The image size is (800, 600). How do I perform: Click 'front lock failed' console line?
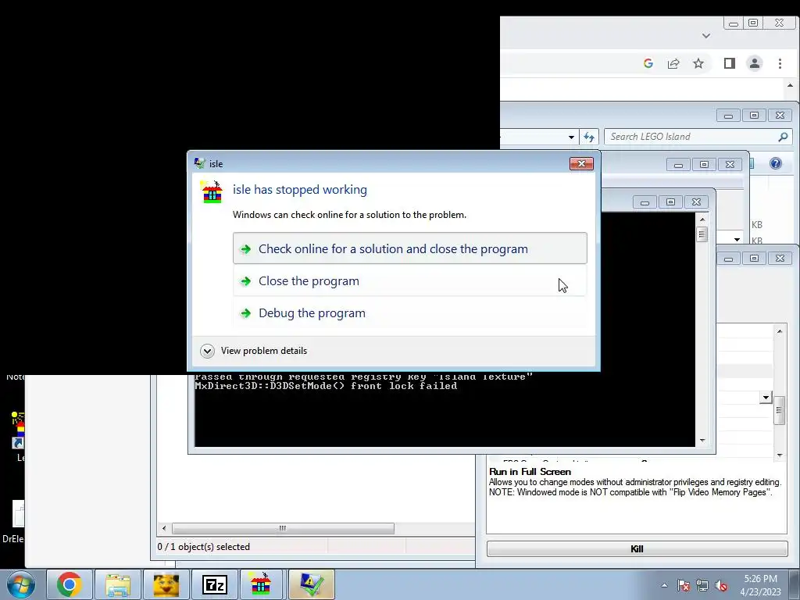326,386
